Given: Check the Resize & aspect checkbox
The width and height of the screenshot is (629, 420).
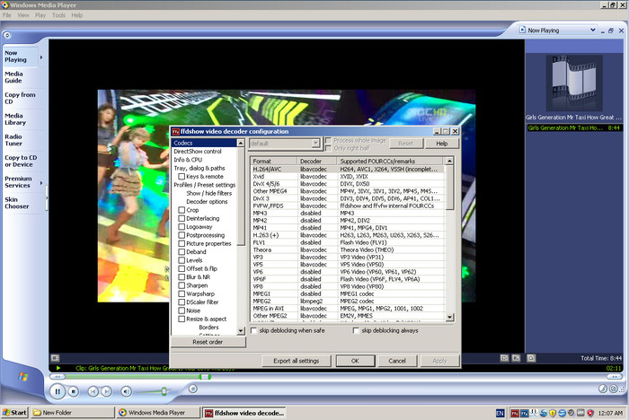Looking at the screenshot, I should point(182,319).
